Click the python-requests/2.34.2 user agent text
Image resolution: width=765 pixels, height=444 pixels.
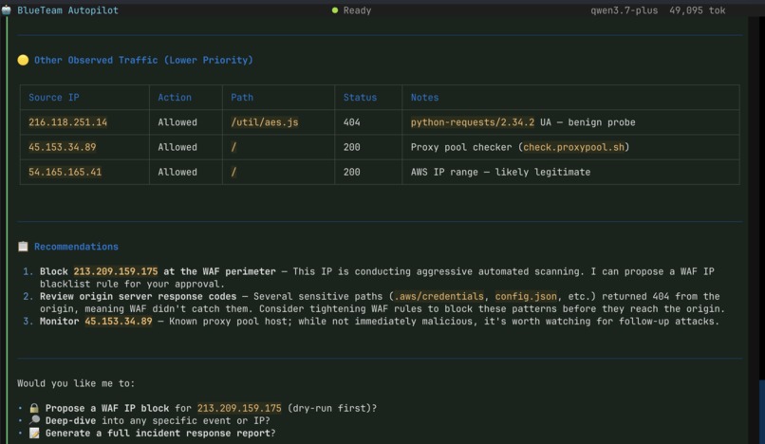click(x=473, y=122)
